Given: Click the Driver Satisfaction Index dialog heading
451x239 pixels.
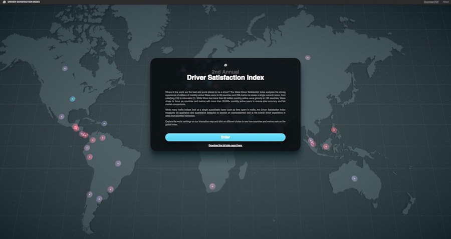Looking at the screenshot, I should tap(225, 78).
